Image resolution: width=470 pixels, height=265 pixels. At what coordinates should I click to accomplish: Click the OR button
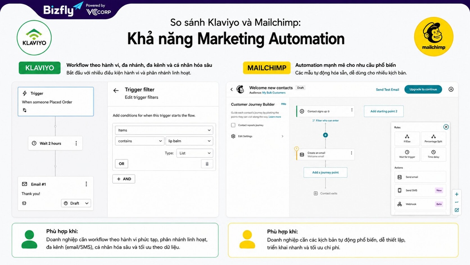[x=121, y=164]
